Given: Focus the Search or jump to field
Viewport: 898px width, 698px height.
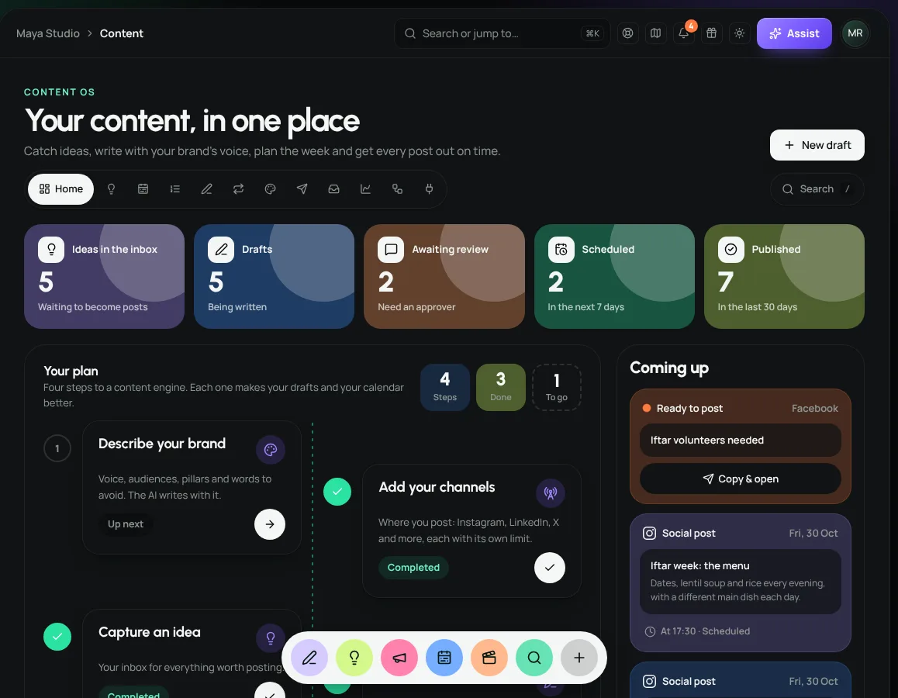Looking at the screenshot, I should coord(502,33).
